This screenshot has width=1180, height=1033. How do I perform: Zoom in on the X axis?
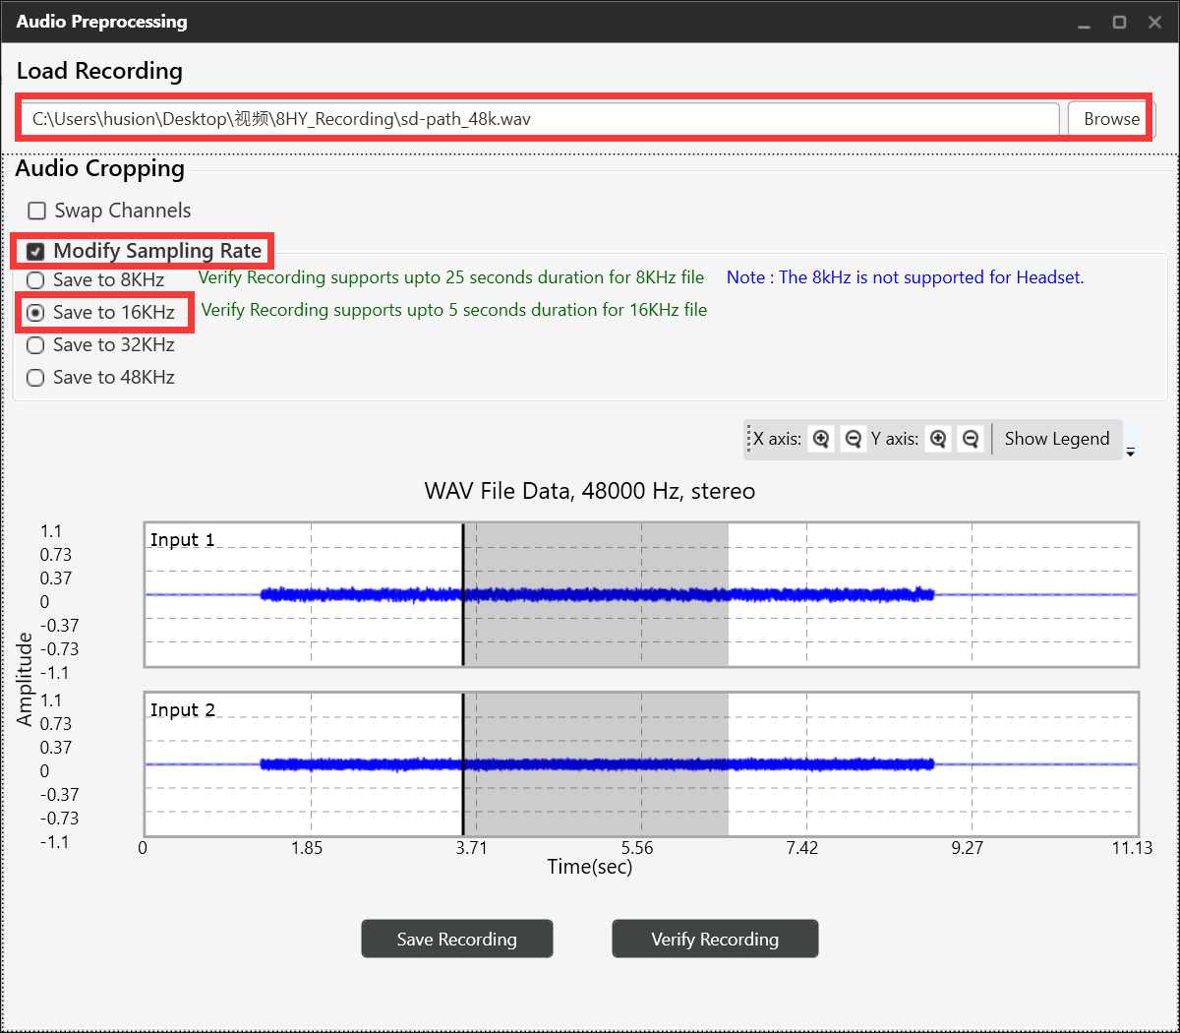[821, 439]
